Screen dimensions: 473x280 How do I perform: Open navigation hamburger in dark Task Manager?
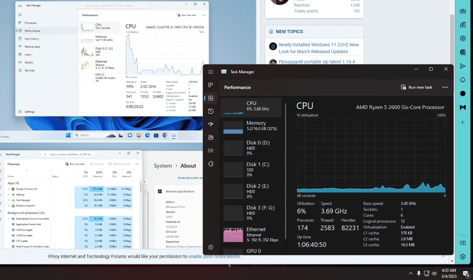pyautogui.click(x=211, y=72)
